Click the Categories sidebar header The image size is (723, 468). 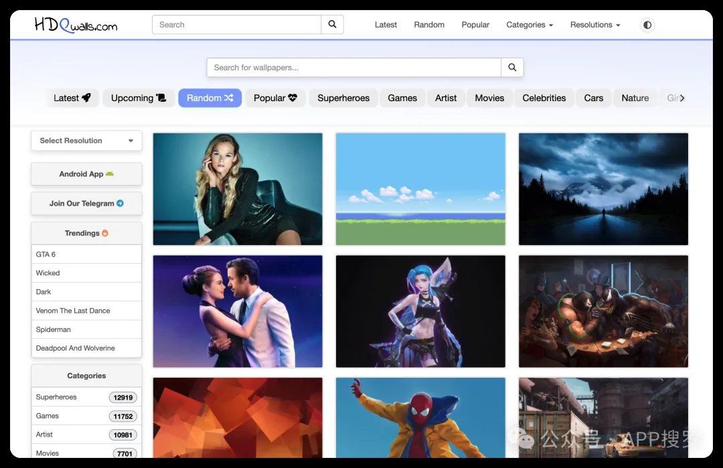click(x=86, y=376)
